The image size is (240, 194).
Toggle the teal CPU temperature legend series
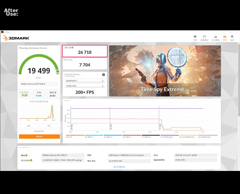pos(94,136)
